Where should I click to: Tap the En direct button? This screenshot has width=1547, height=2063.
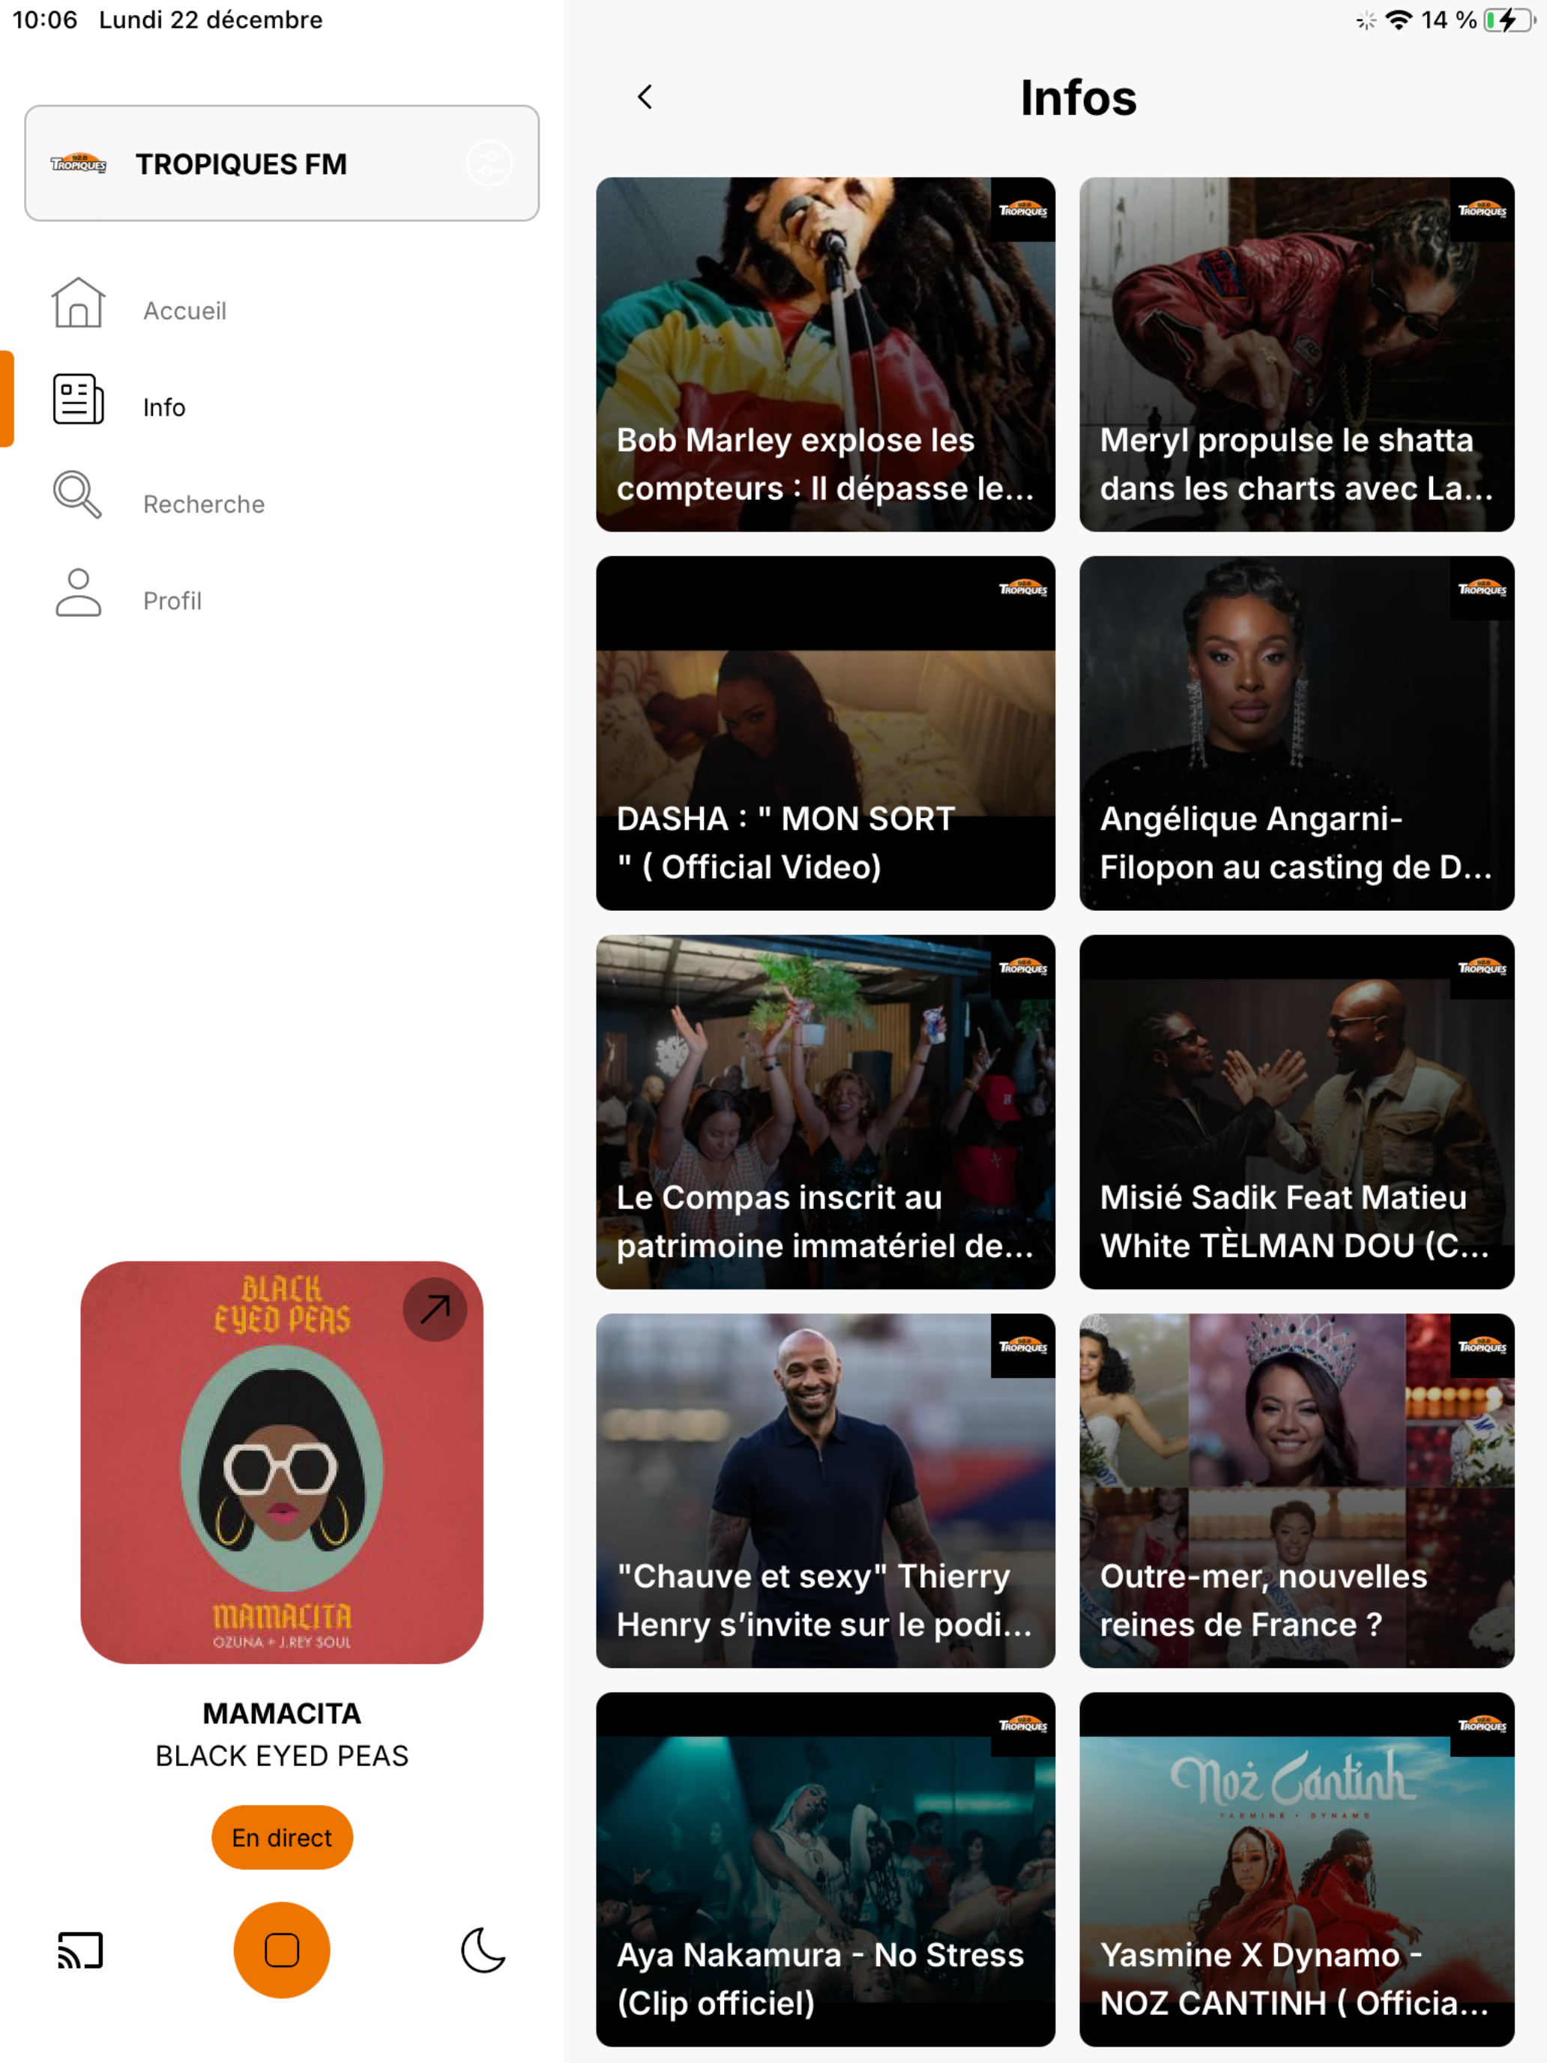282,1837
